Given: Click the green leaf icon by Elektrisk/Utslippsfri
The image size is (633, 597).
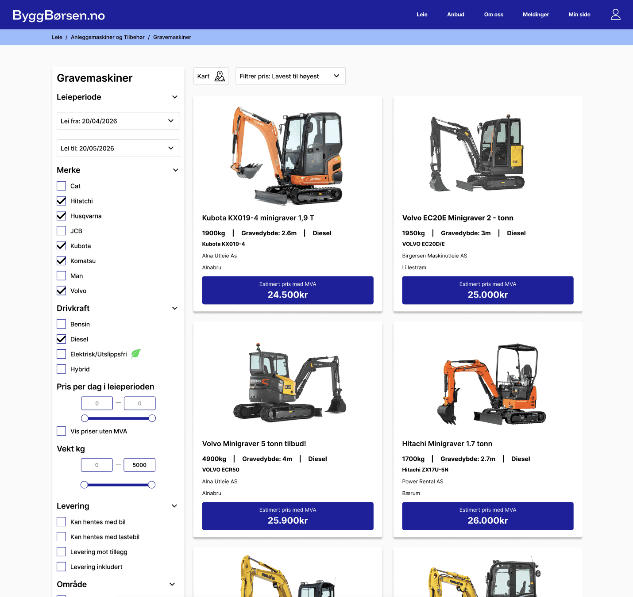Looking at the screenshot, I should (x=136, y=354).
